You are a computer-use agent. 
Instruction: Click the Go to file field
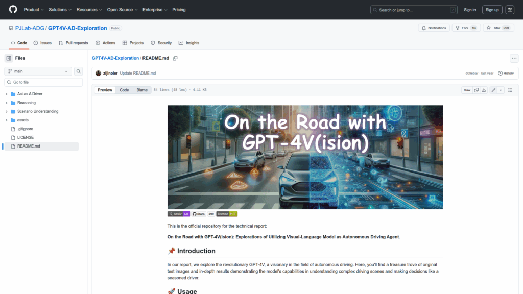43,82
